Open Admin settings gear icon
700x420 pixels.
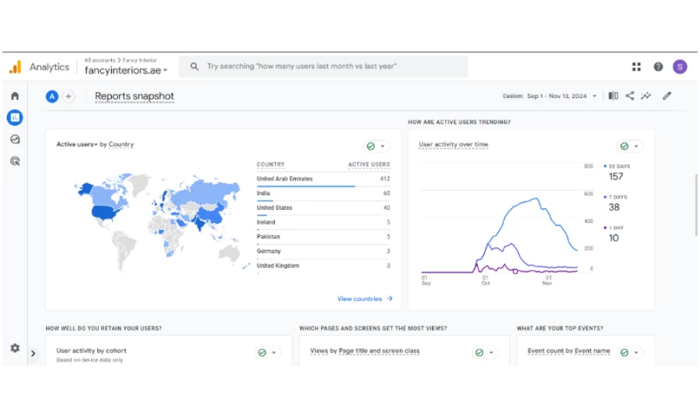15,347
